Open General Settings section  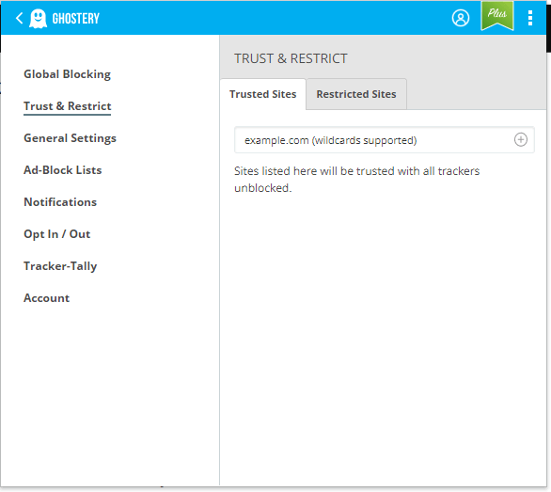(70, 138)
